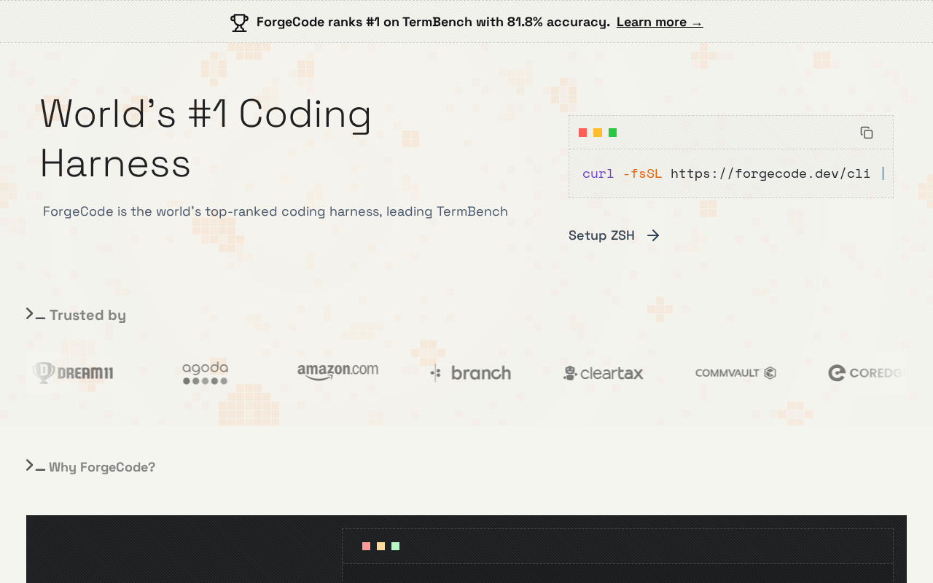Copy the curl install command

click(867, 133)
